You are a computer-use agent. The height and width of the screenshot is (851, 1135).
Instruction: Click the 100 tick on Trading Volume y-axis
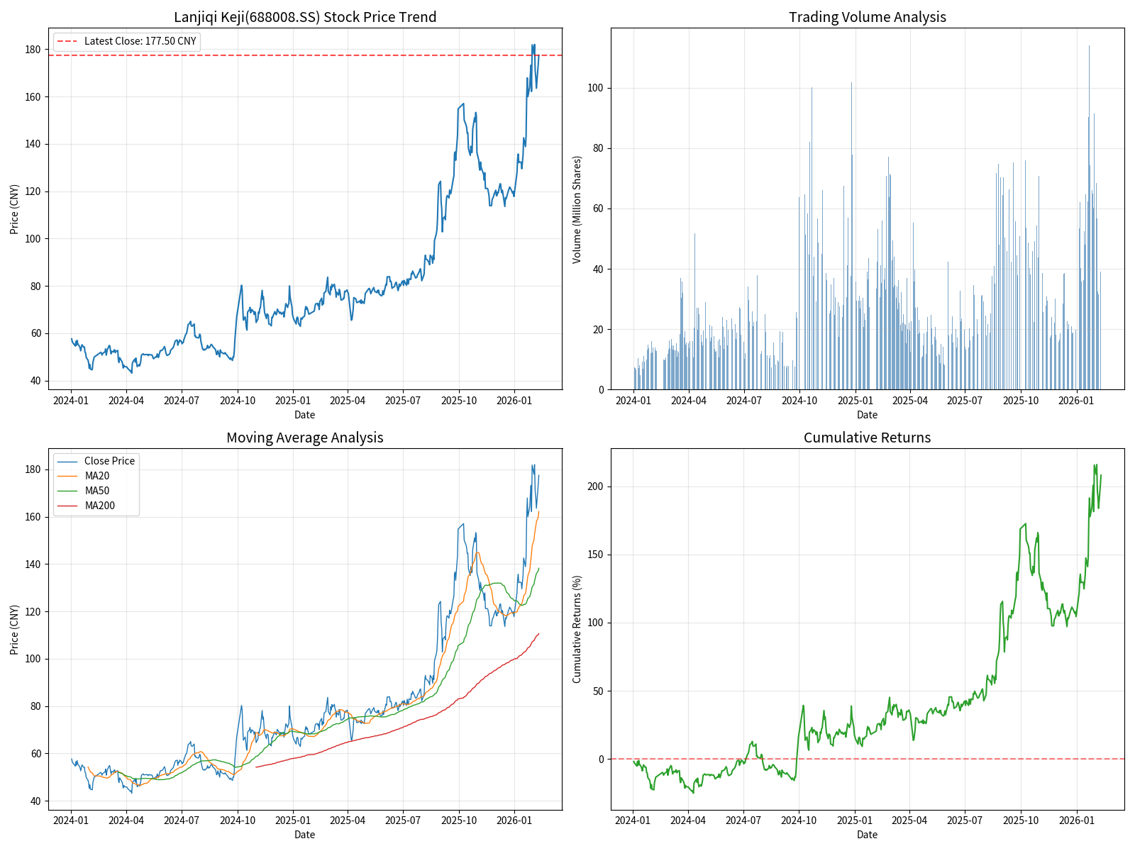(x=595, y=88)
